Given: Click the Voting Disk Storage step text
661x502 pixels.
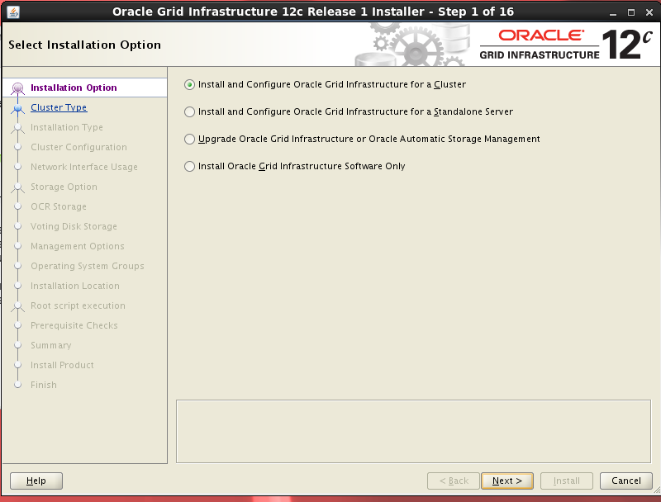Looking at the screenshot, I should click(x=74, y=226).
